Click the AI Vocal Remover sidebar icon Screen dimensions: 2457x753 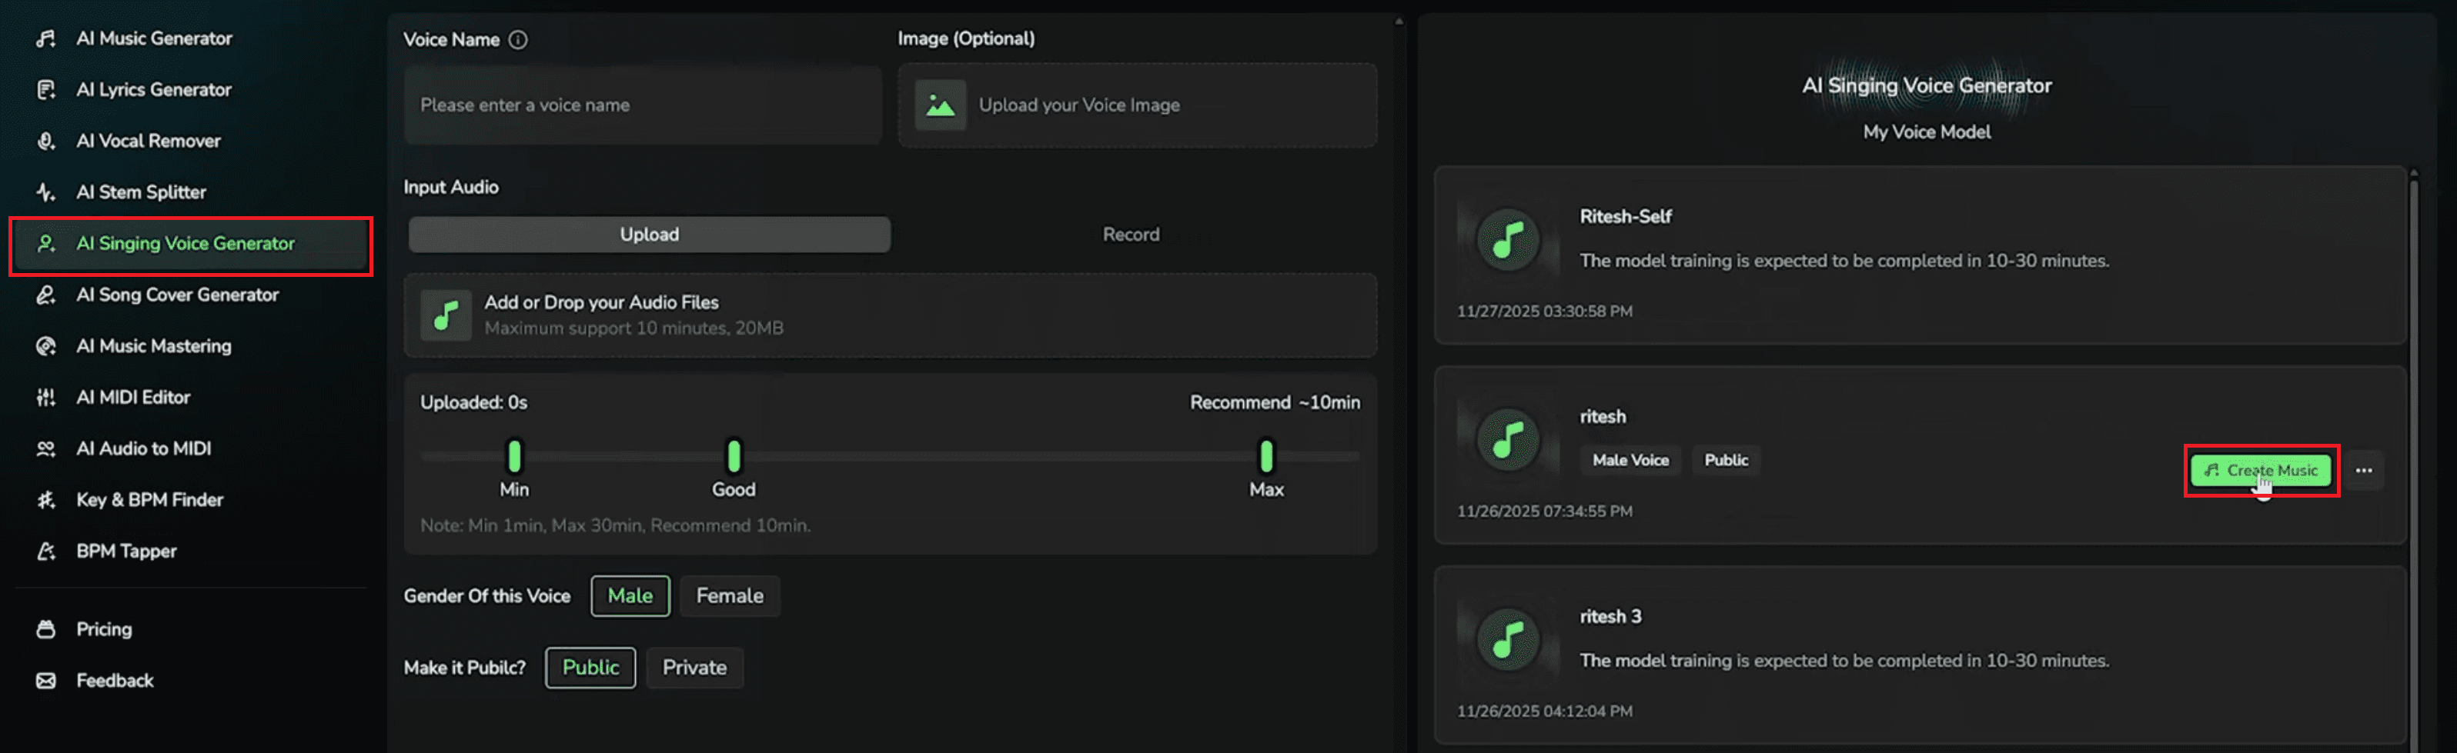[45, 141]
